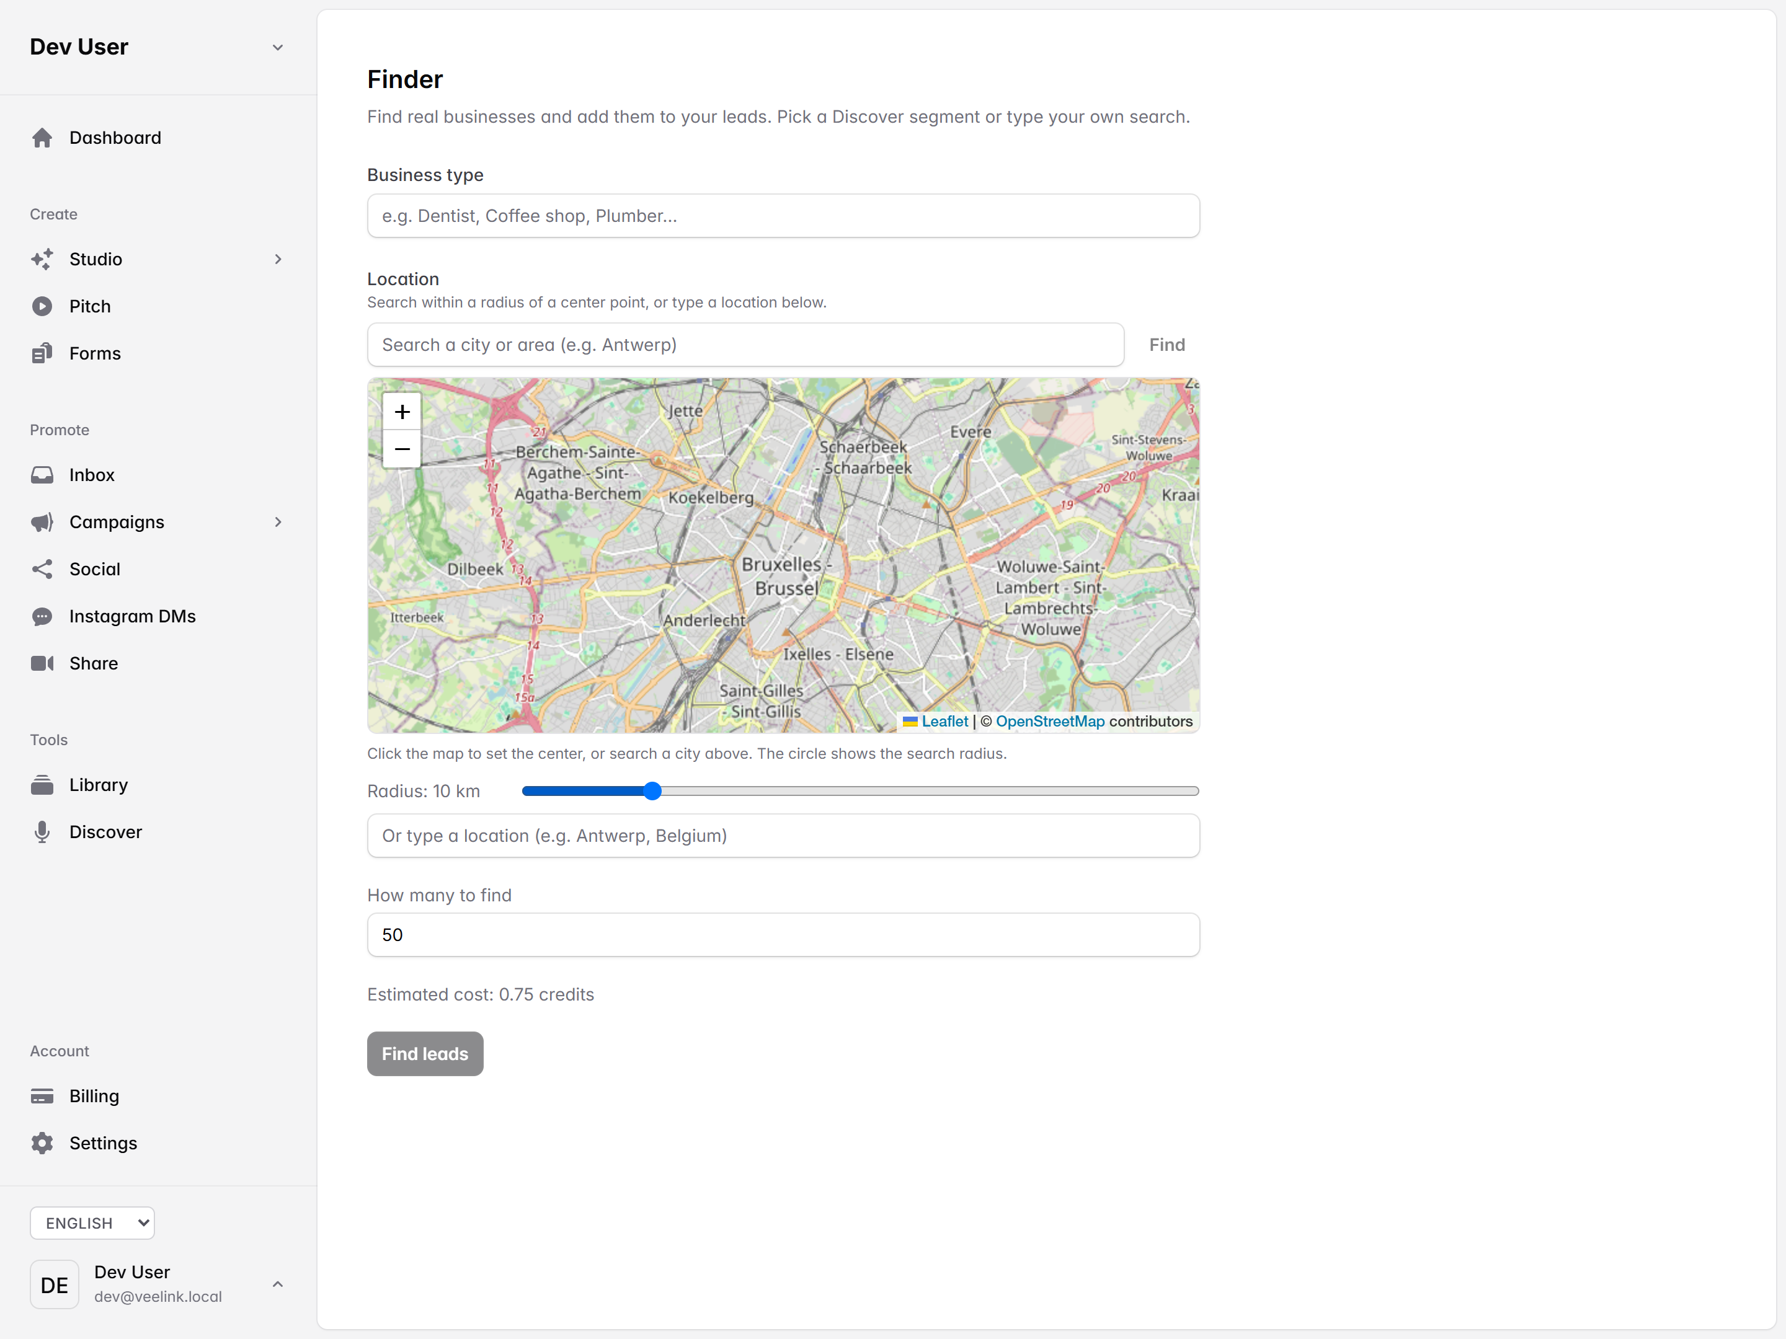Click the radius slider handle

point(652,791)
